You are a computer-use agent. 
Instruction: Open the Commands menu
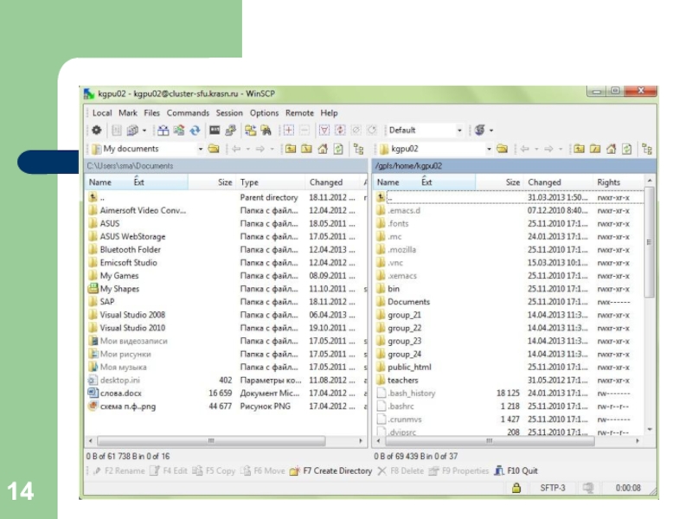click(188, 113)
